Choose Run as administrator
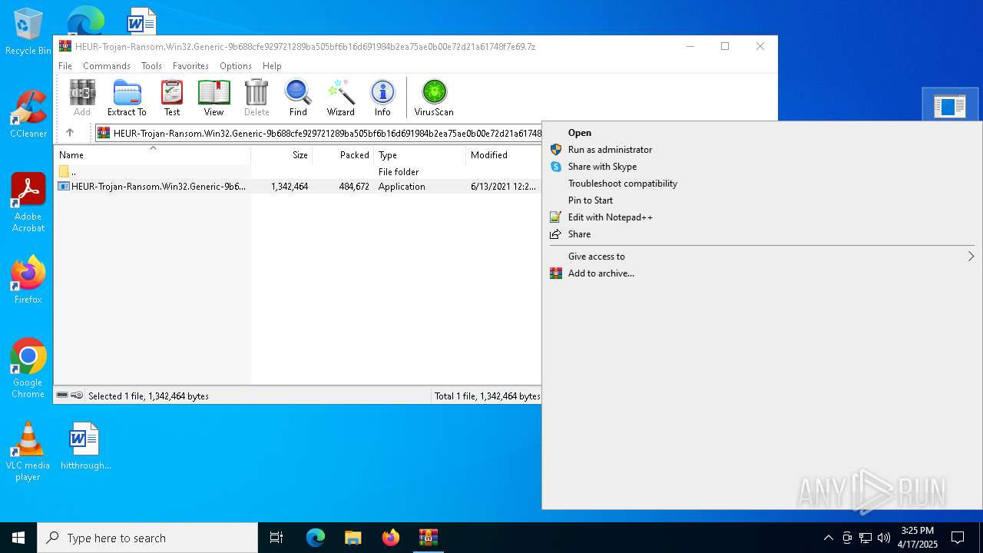The image size is (983, 553). click(x=762, y=150)
